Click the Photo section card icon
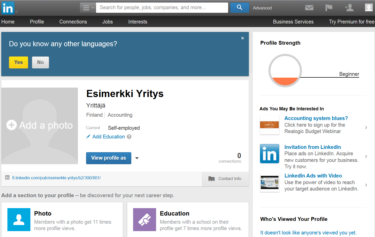 coord(19,220)
